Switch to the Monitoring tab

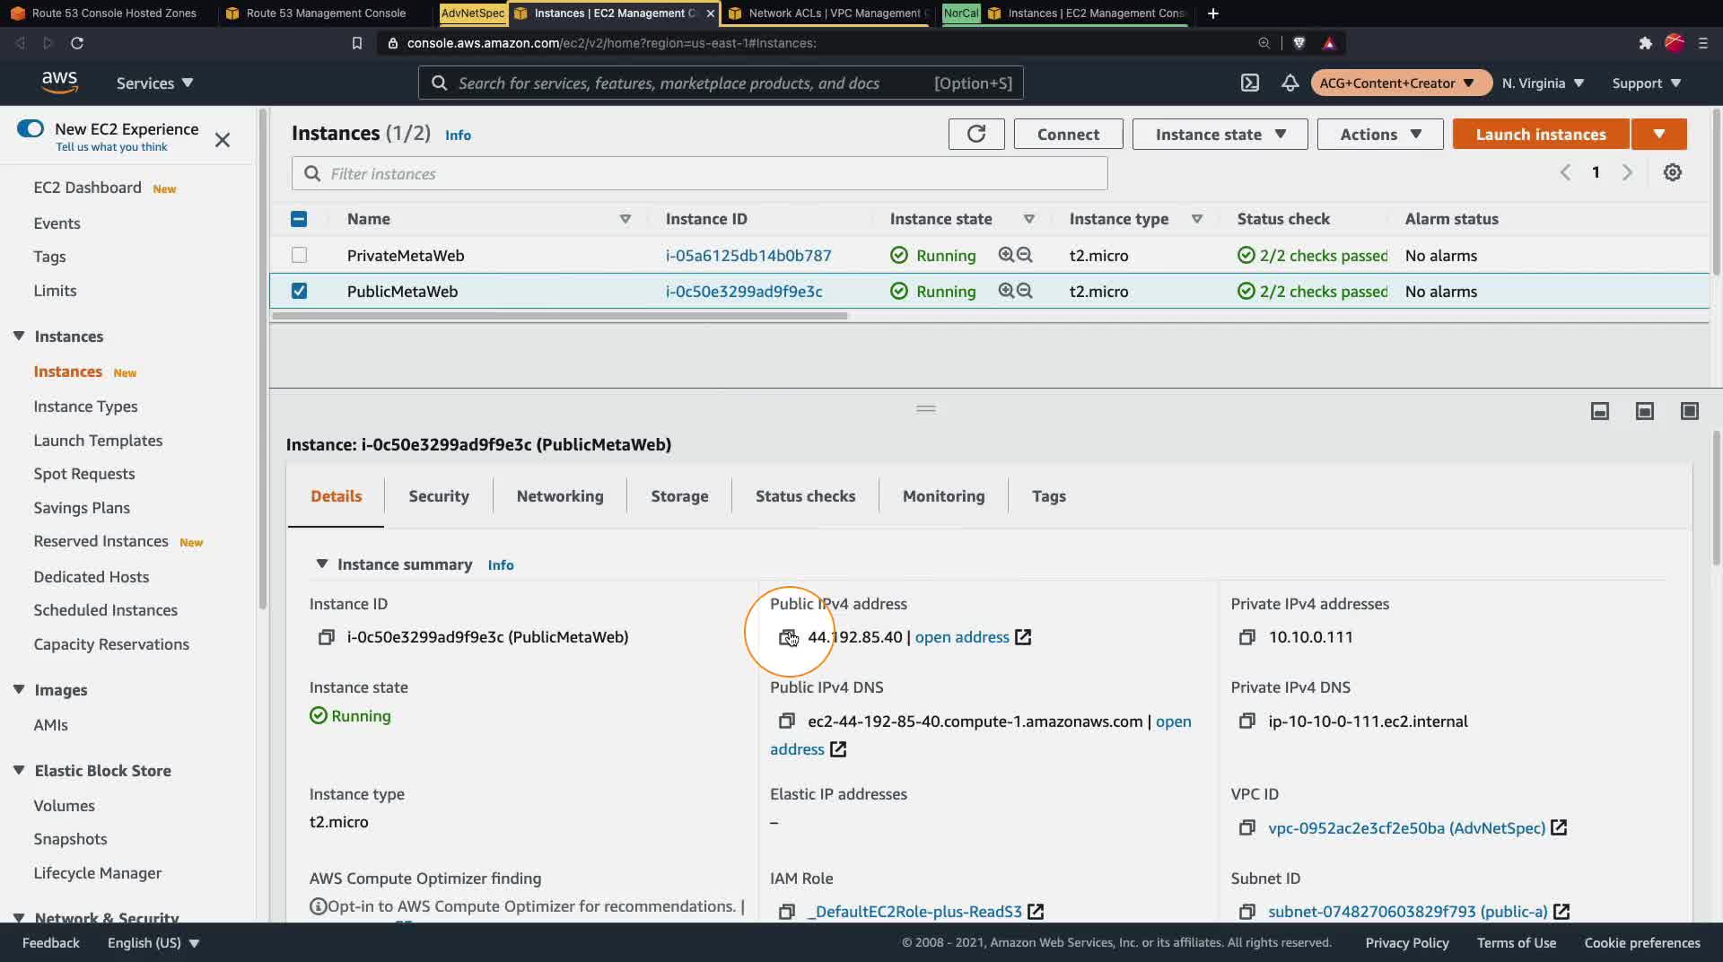pyautogui.click(x=943, y=496)
